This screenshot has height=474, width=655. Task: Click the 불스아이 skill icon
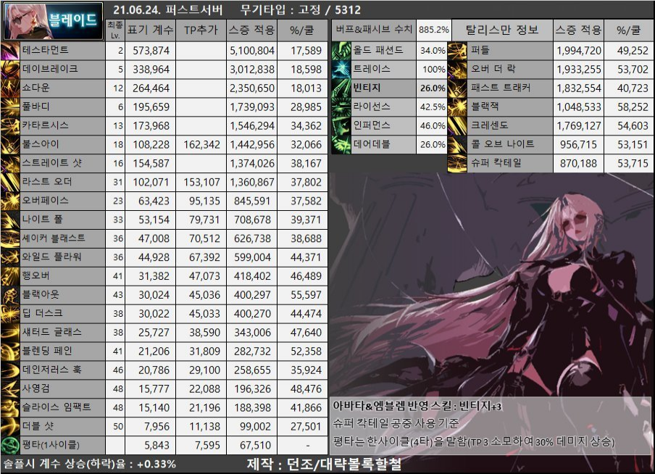(x=10, y=145)
